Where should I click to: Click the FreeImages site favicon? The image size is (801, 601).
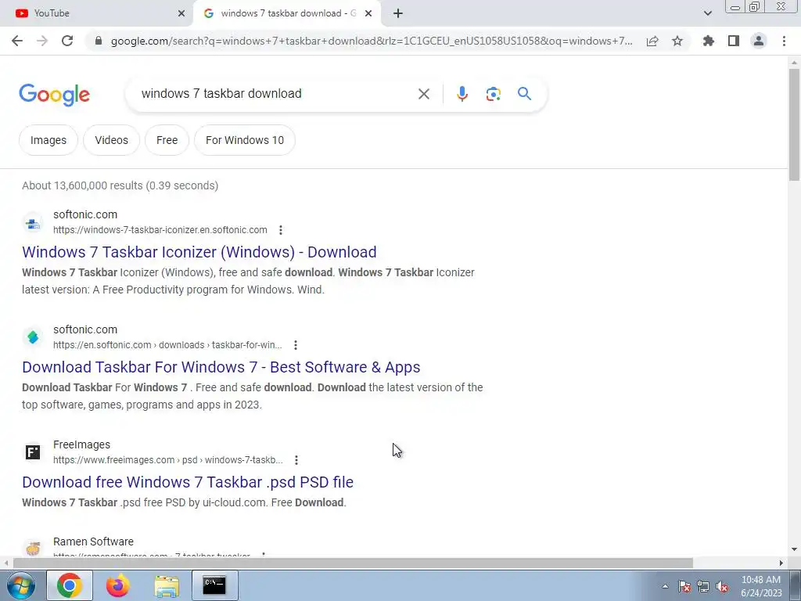[33, 452]
